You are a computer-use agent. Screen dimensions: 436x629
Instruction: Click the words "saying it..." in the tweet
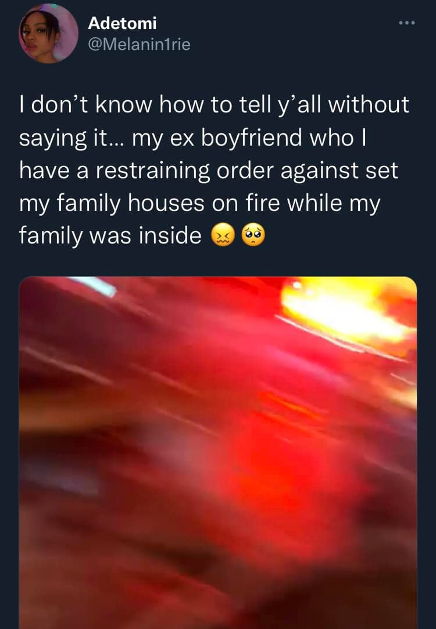pyautogui.click(x=72, y=138)
